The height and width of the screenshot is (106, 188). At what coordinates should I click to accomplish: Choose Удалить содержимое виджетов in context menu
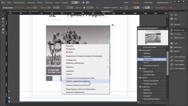pos(85,81)
